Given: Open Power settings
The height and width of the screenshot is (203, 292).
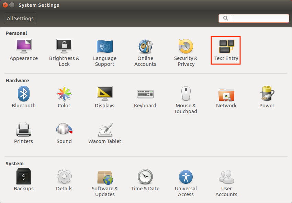Looking at the screenshot, I should 267,97.
